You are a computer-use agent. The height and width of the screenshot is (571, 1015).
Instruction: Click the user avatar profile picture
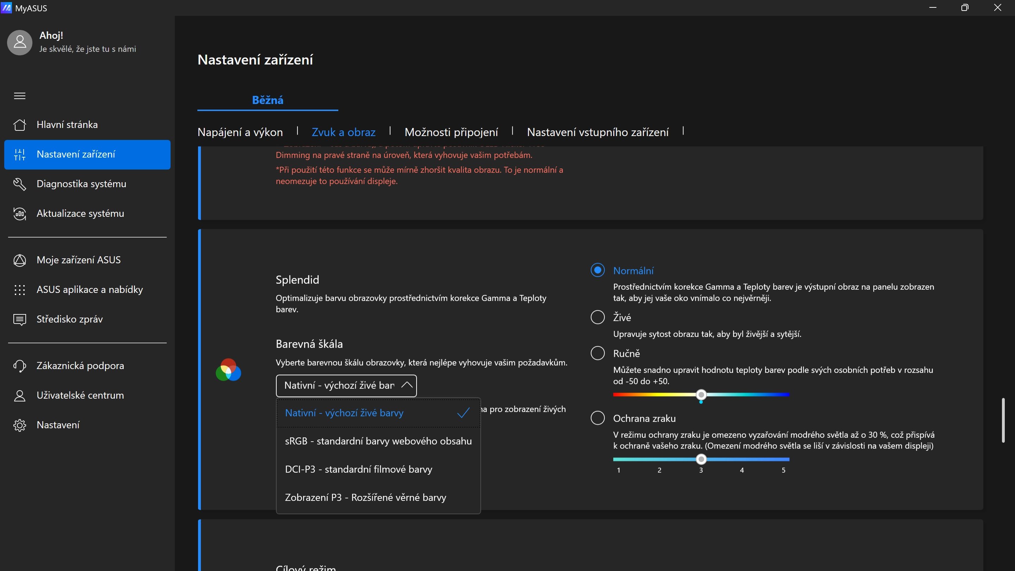(20, 43)
